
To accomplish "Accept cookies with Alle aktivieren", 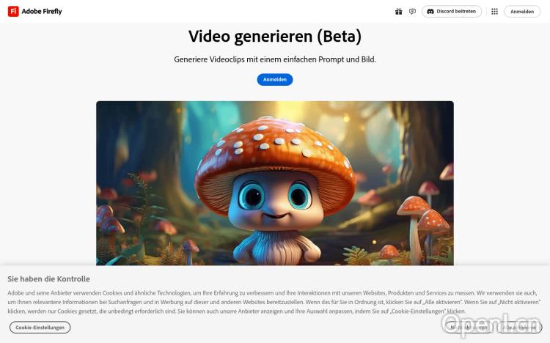I will 520,327.
